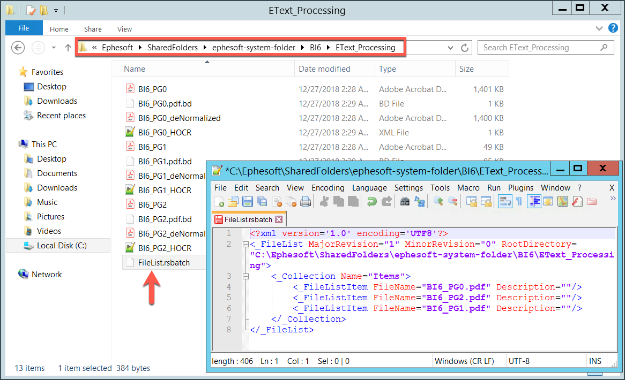Viewport: 625px width, 380px height.
Task: Open the blue File tab in Explorer
Action: point(24,28)
